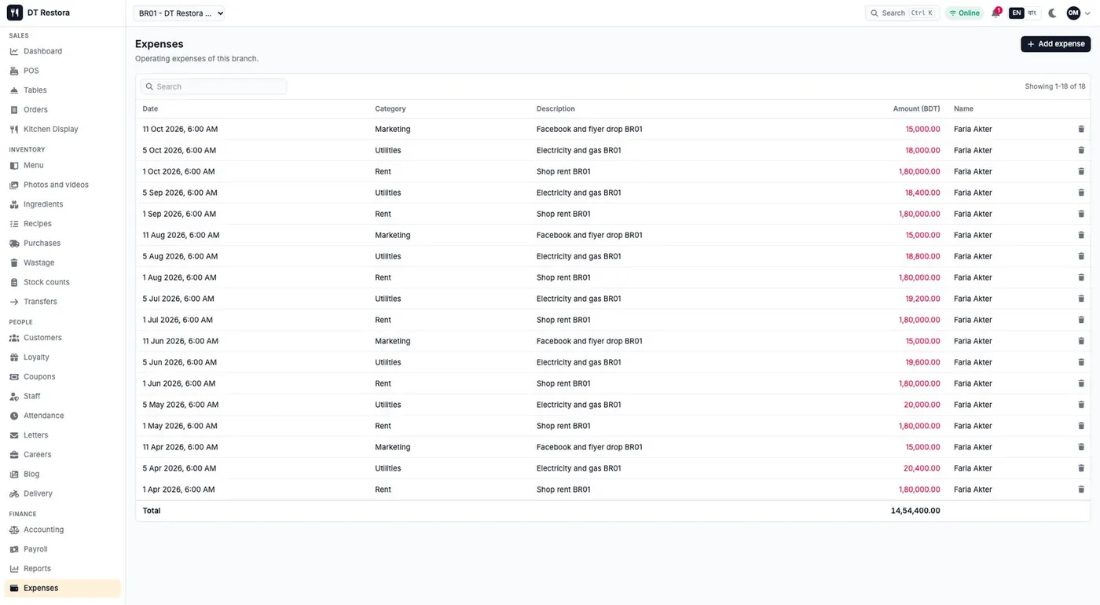The width and height of the screenshot is (1100, 605).
Task: Open the Menu inventory page
Action: pyautogui.click(x=62, y=165)
